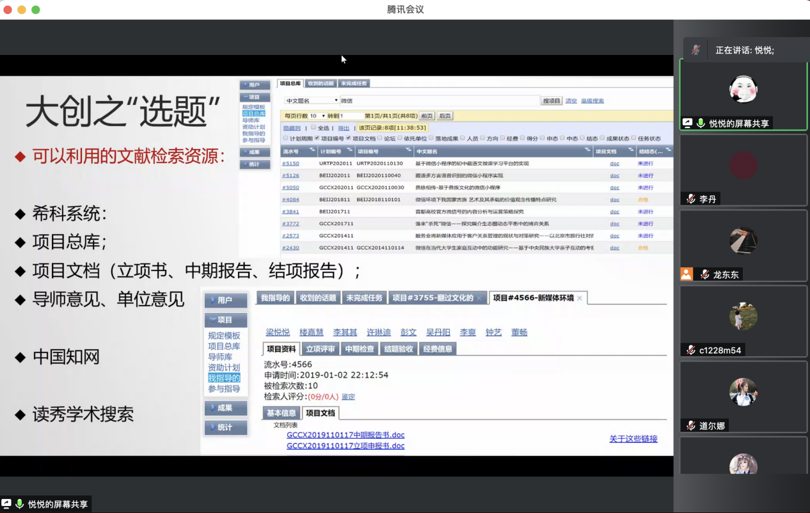Screen dimensions: 810x513
Task: Click the screen share icon on 悦悦's tile
Action: coord(688,123)
